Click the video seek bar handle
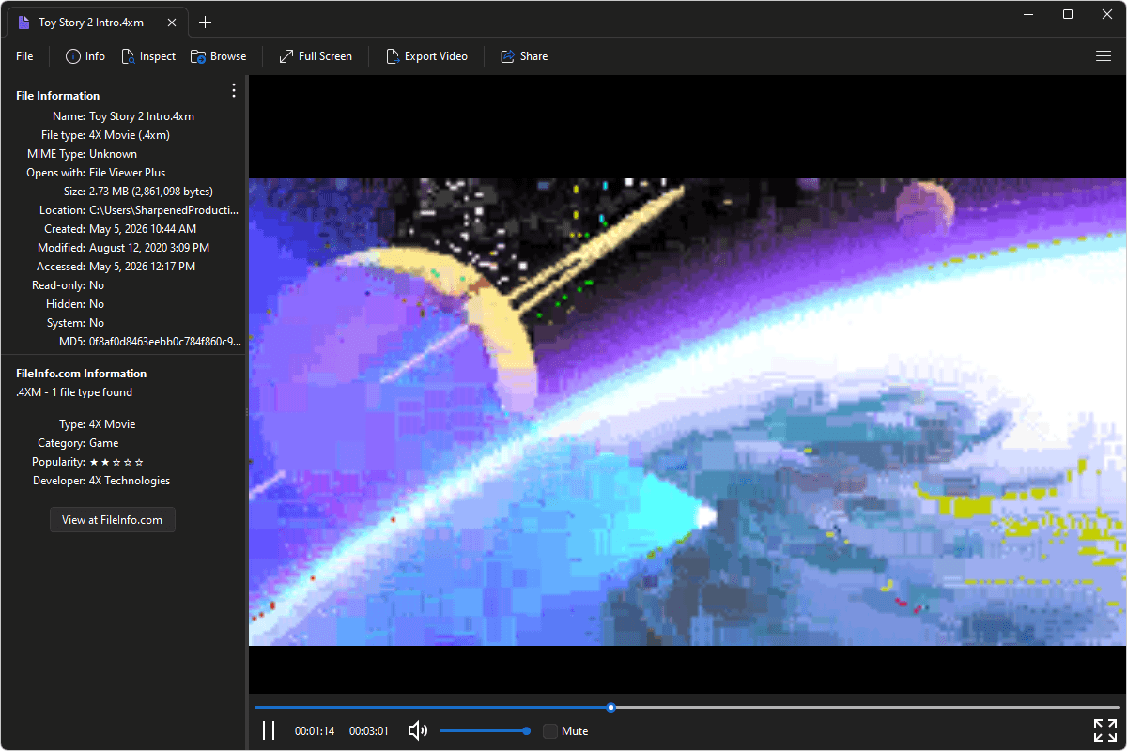This screenshot has width=1127, height=751. pos(611,707)
